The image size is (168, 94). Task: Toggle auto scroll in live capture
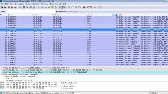click(x=64, y=7)
